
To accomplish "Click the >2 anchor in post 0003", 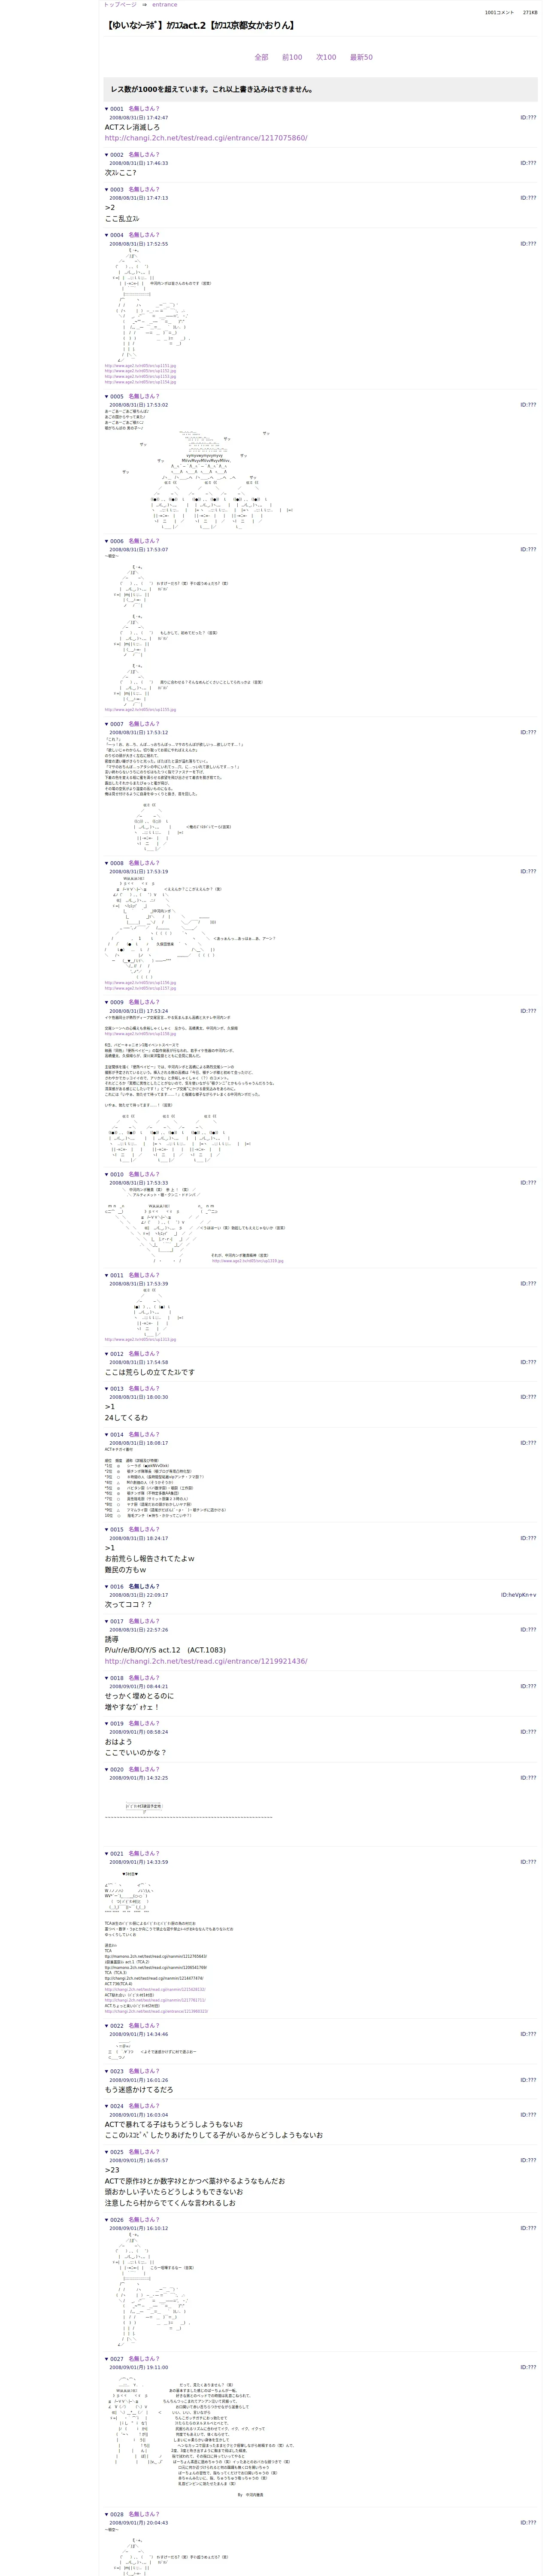I will tap(110, 208).
